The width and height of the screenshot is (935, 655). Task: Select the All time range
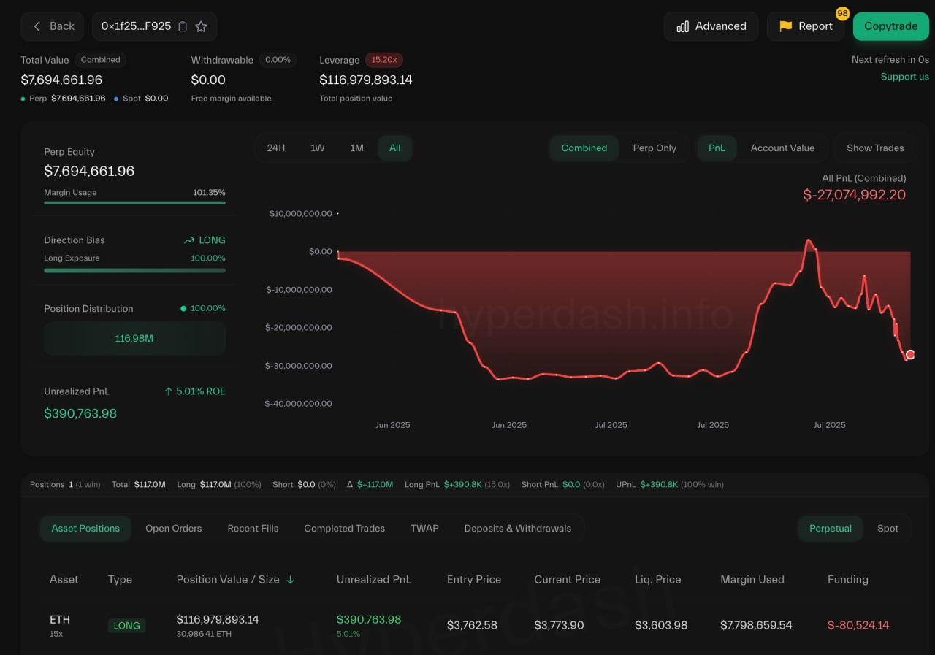point(395,148)
